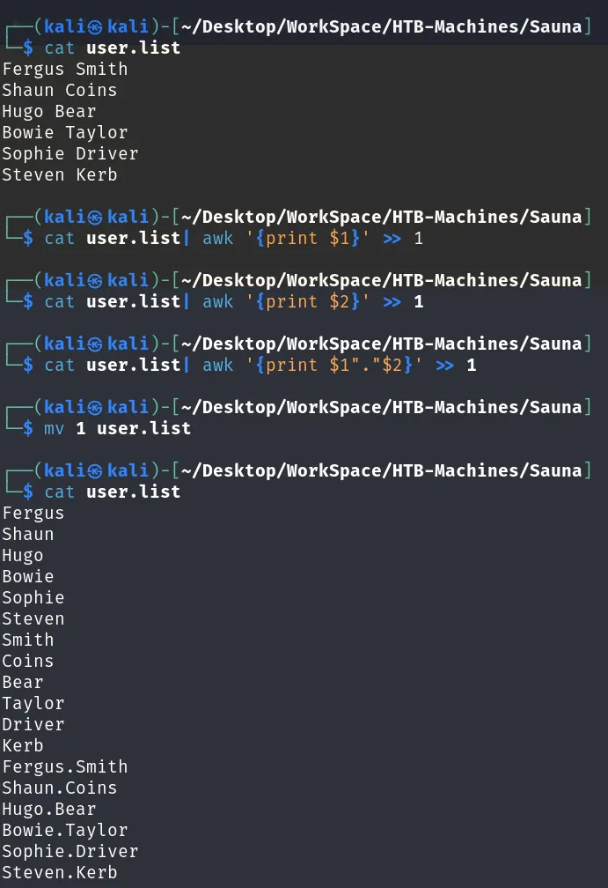Click the 'Coins' single-word output line

pyautogui.click(x=28, y=661)
